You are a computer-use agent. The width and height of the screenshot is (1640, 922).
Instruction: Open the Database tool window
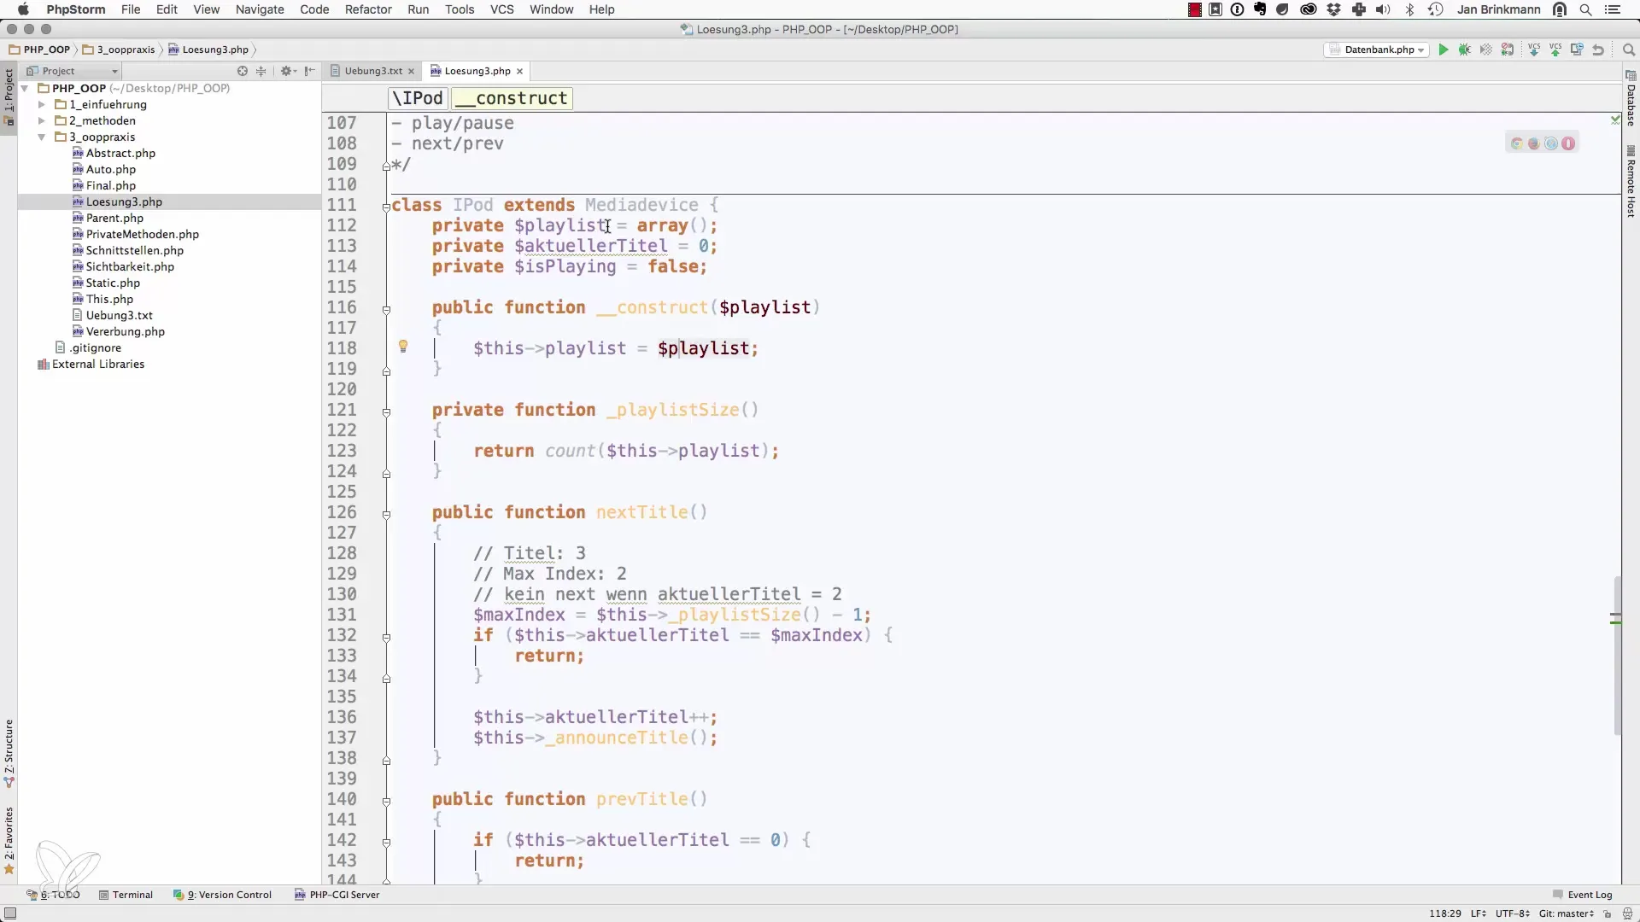click(1631, 98)
